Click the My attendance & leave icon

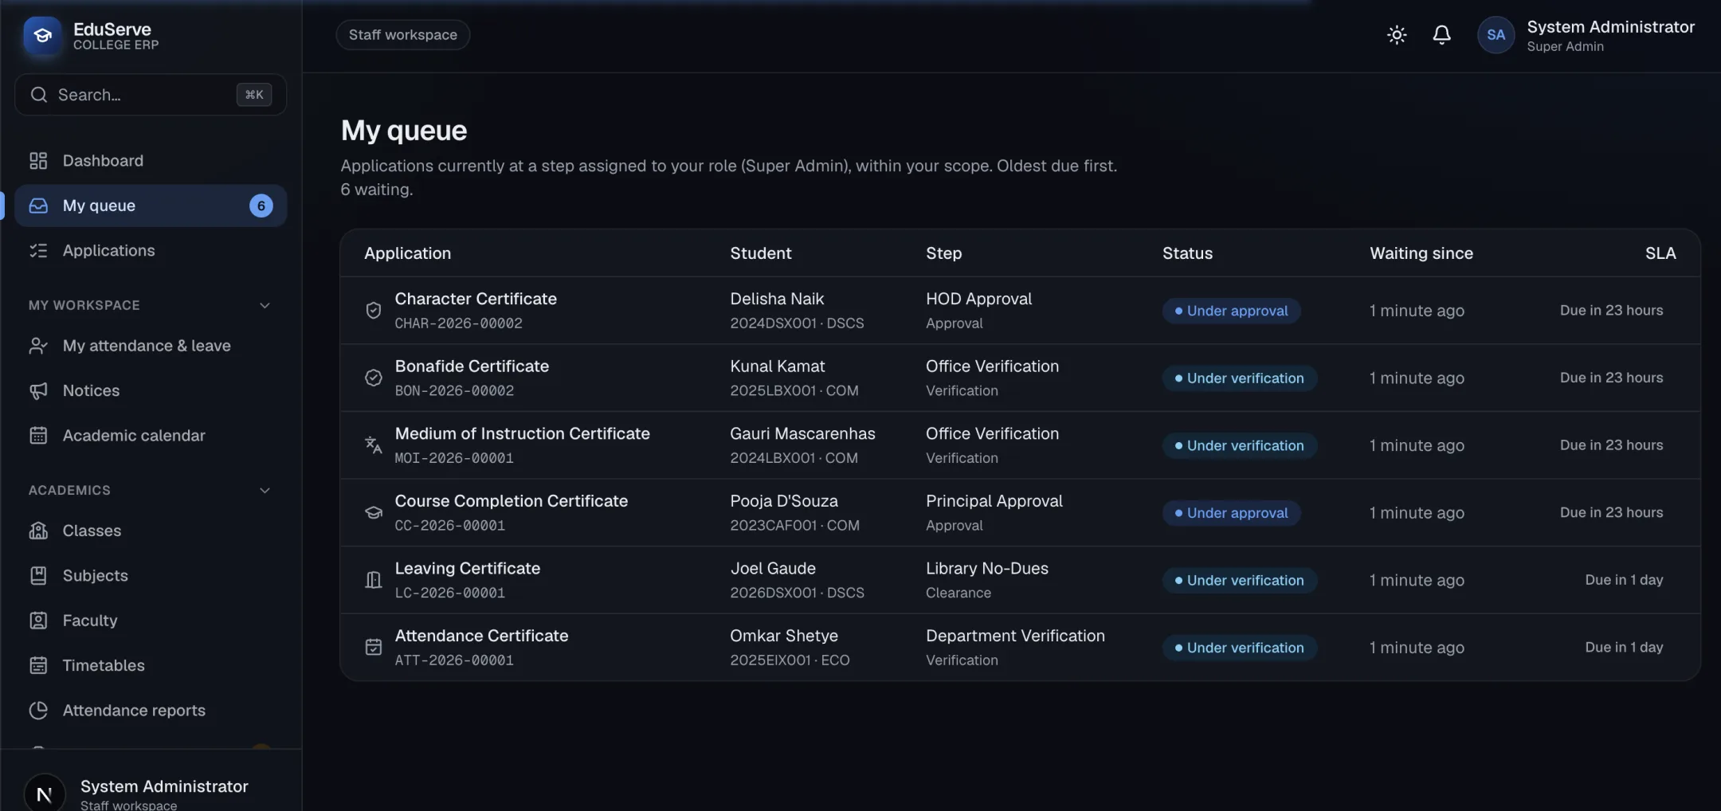38,346
